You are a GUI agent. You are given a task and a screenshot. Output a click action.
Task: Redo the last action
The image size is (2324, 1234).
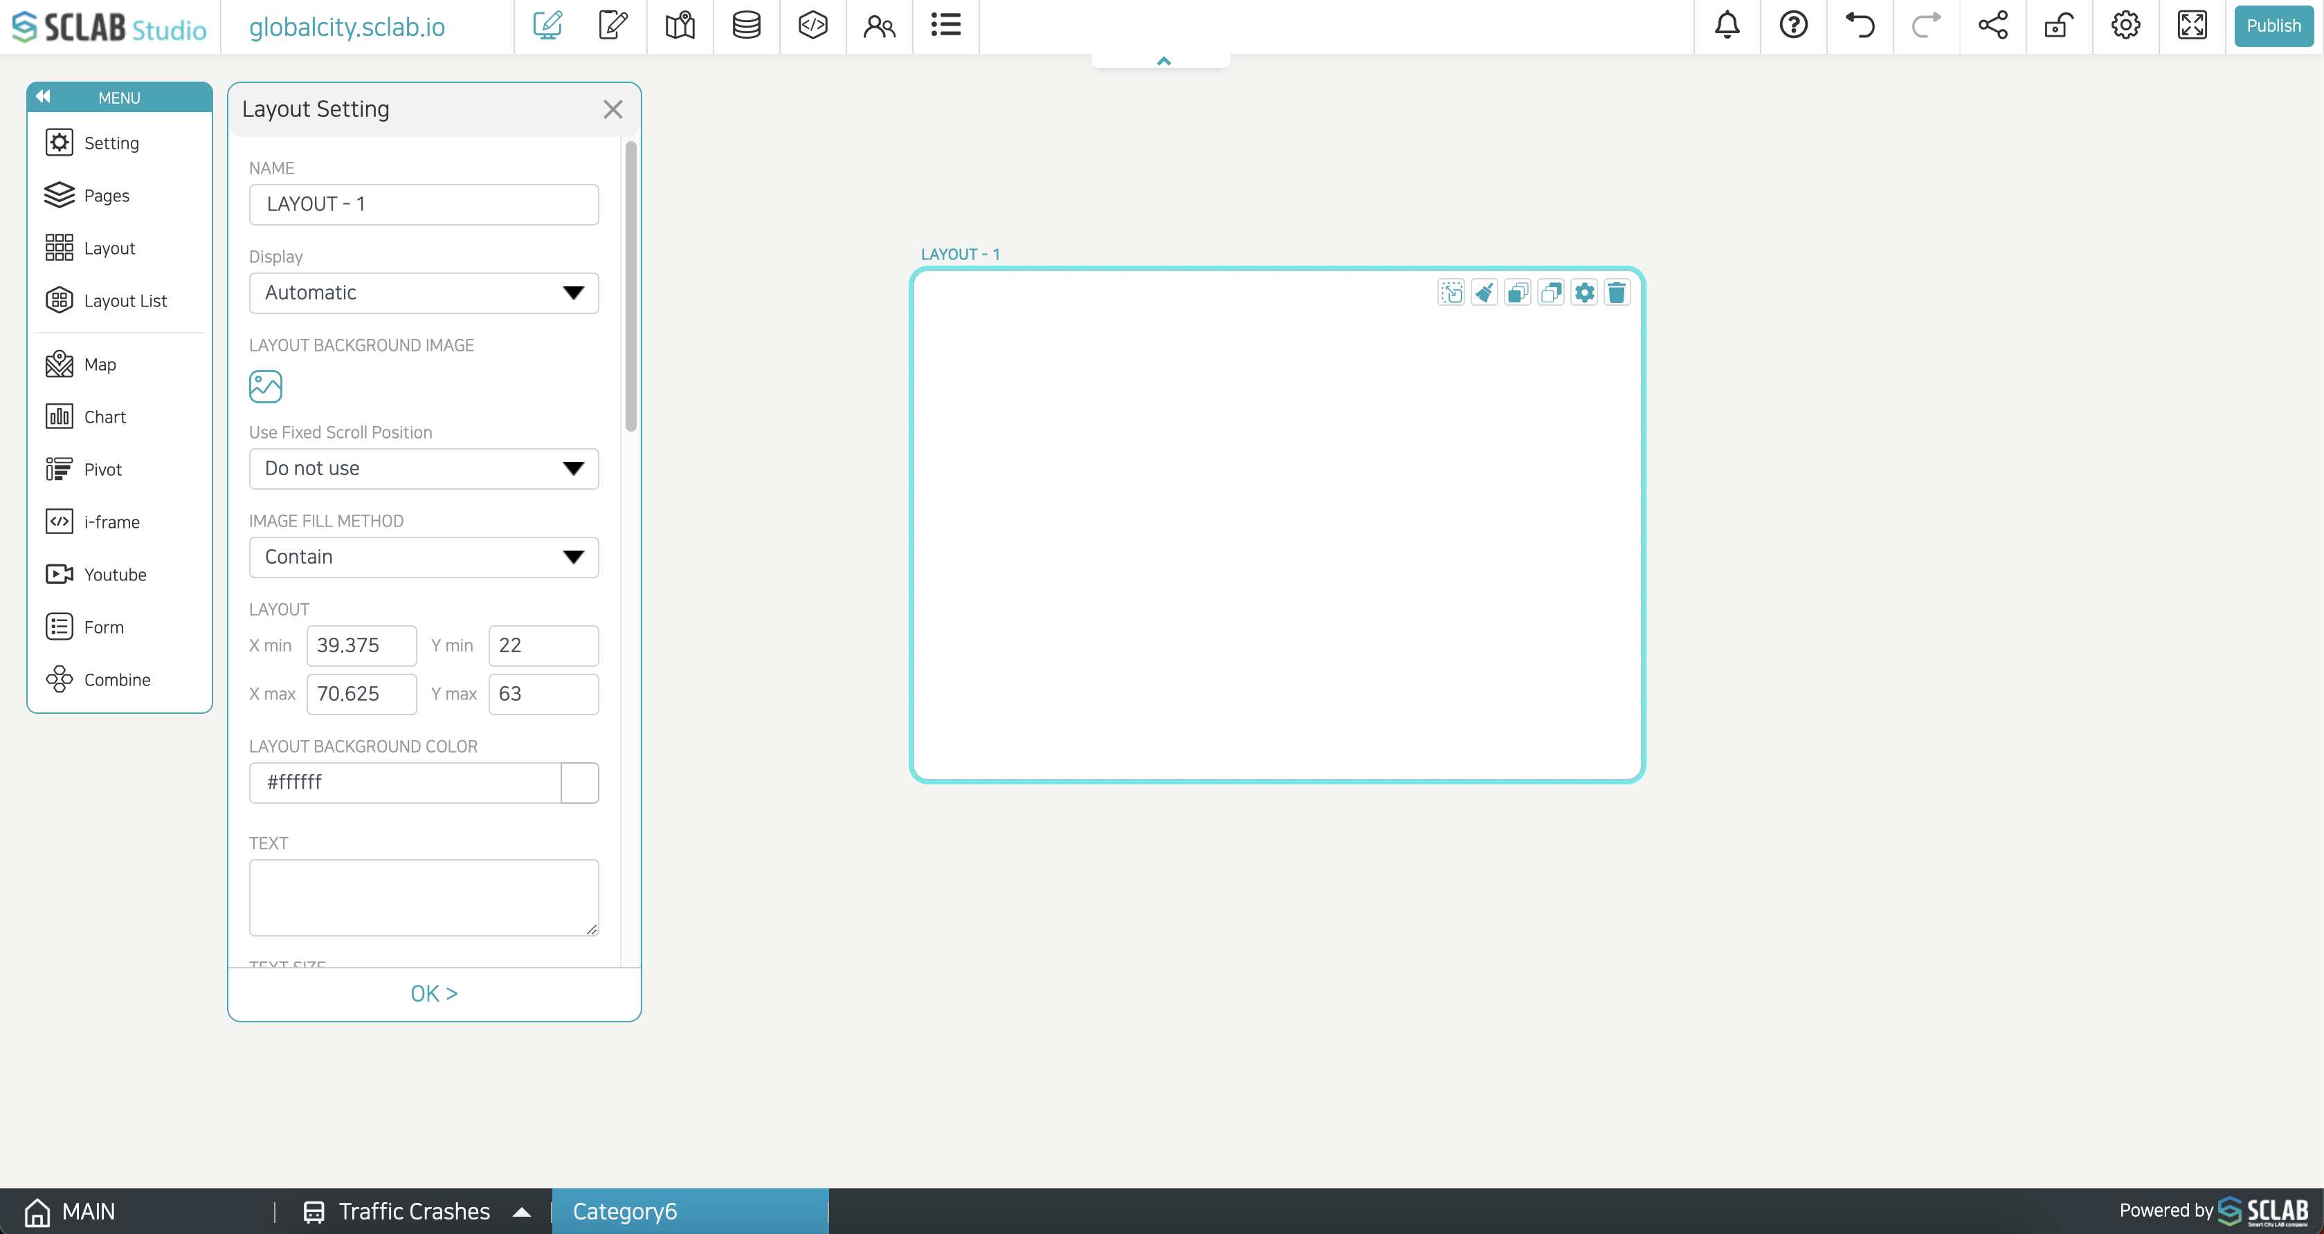point(1926,25)
